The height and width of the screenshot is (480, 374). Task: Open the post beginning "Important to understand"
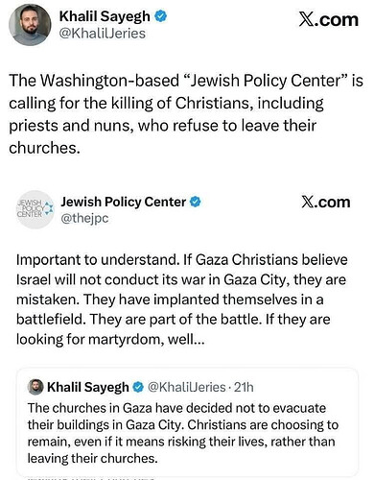[181, 300]
